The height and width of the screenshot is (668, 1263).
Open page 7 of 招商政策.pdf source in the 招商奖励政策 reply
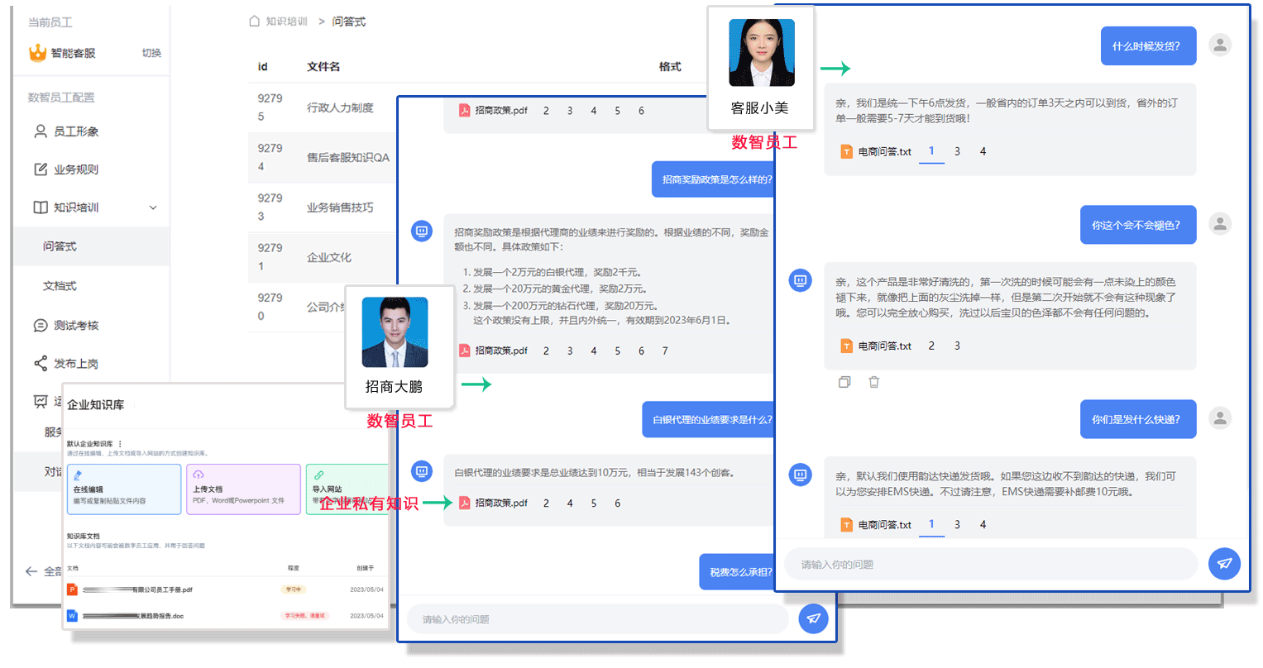pyautogui.click(x=665, y=351)
